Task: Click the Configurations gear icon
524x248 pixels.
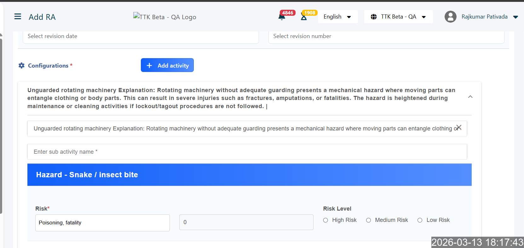Action: pos(21,65)
